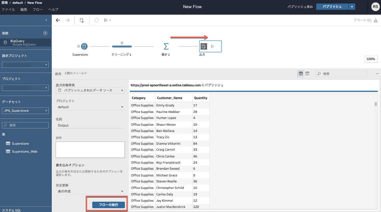Click the Steven Roelle cell
The image size is (381, 212).
(x=174, y=181)
